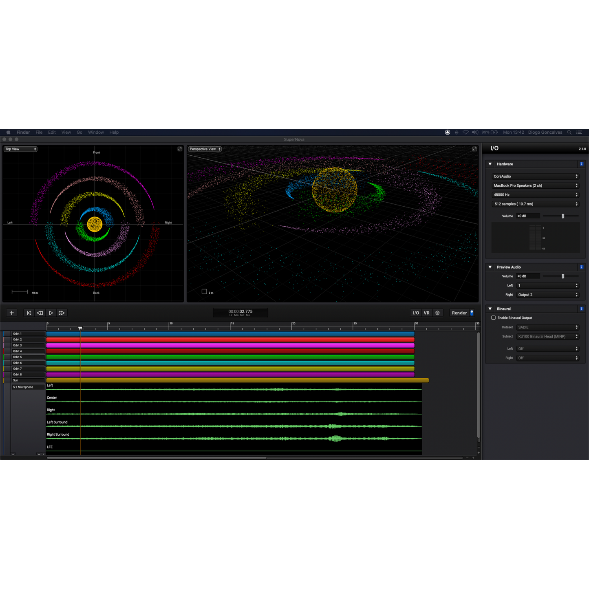
Task: Open the Window menu in the menu bar
Action: pos(96,132)
